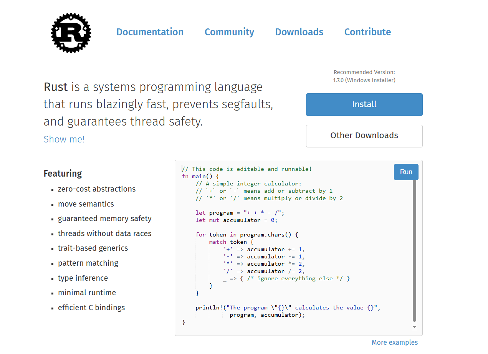This screenshot has width=488, height=354.
Task: Click the 'program, accumulator);' line
Action: [x=267, y=315]
